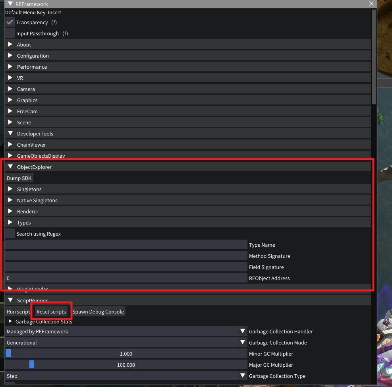The width and height of the screenshot is (392, 387).
Task: Click the Input Passthrough (?) help marker
Action: (x=65, y=34)
